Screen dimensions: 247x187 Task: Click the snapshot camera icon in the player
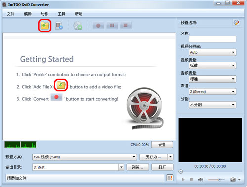click(x=233, y=180)
